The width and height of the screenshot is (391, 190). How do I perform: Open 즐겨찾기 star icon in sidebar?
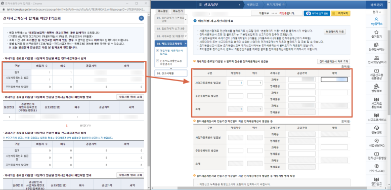pos(376,34)
